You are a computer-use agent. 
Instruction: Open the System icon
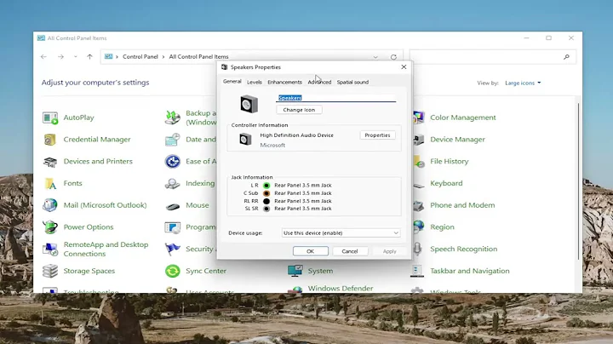click(x=295, y=271)
